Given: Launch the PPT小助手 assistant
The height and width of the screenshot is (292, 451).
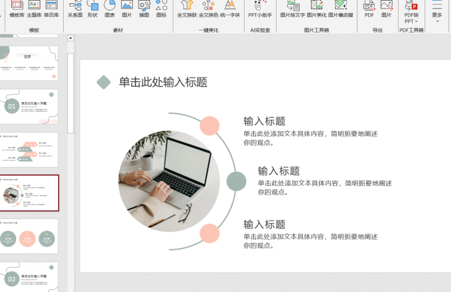Looking at the screenshot, I should click(x=260, y=9).
